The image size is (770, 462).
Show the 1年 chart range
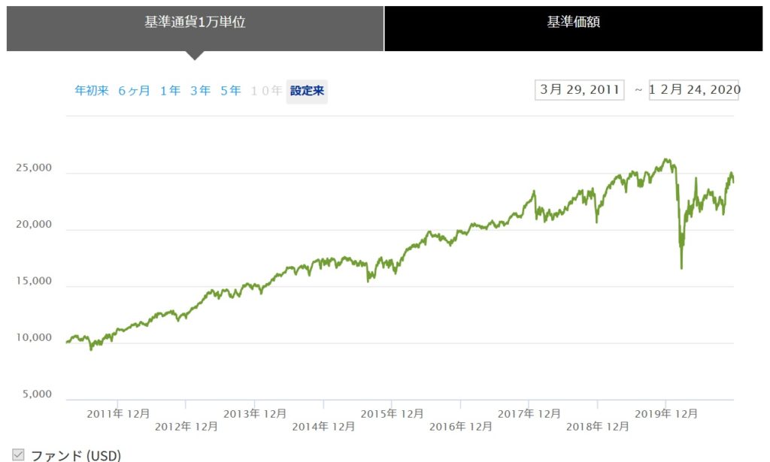coord(170,91)
